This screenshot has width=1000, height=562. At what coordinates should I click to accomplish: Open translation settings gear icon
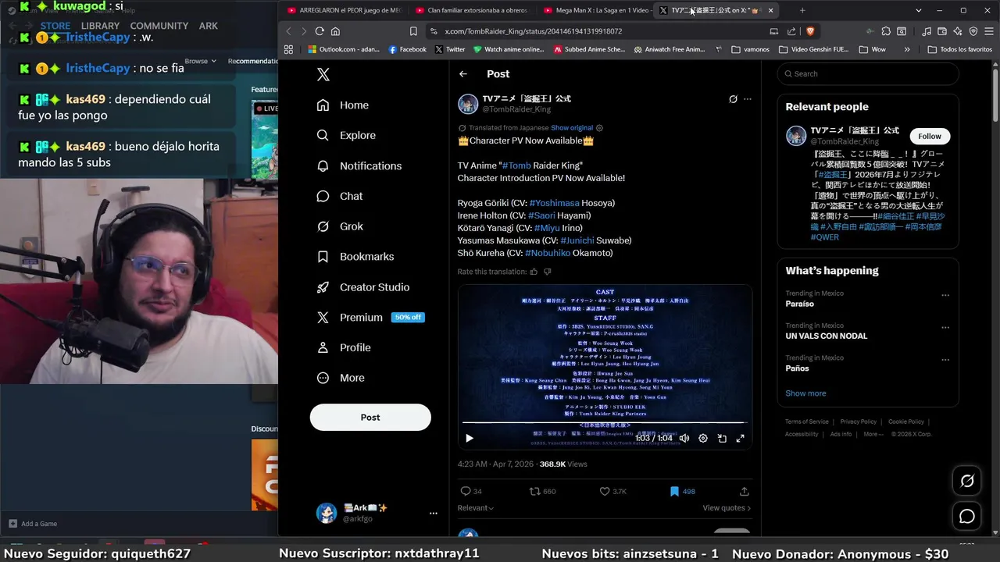(x=599, y=128)
